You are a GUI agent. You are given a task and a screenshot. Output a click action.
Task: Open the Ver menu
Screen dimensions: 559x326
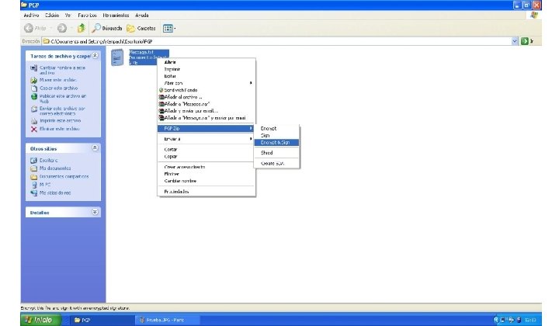pyautogui.click(x=68, y=16)
